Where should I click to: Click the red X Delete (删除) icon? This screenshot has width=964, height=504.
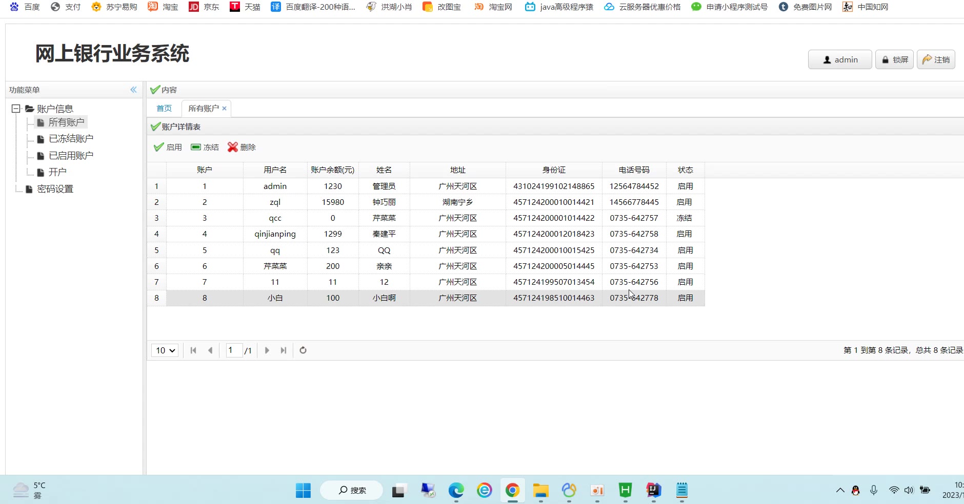pyautogui.click(x=233, y=148)
